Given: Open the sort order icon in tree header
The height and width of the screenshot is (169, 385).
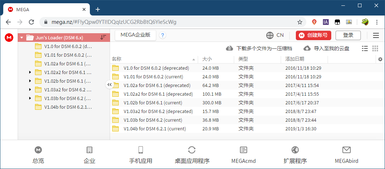Looking at the screenshot, I should 103,38.
